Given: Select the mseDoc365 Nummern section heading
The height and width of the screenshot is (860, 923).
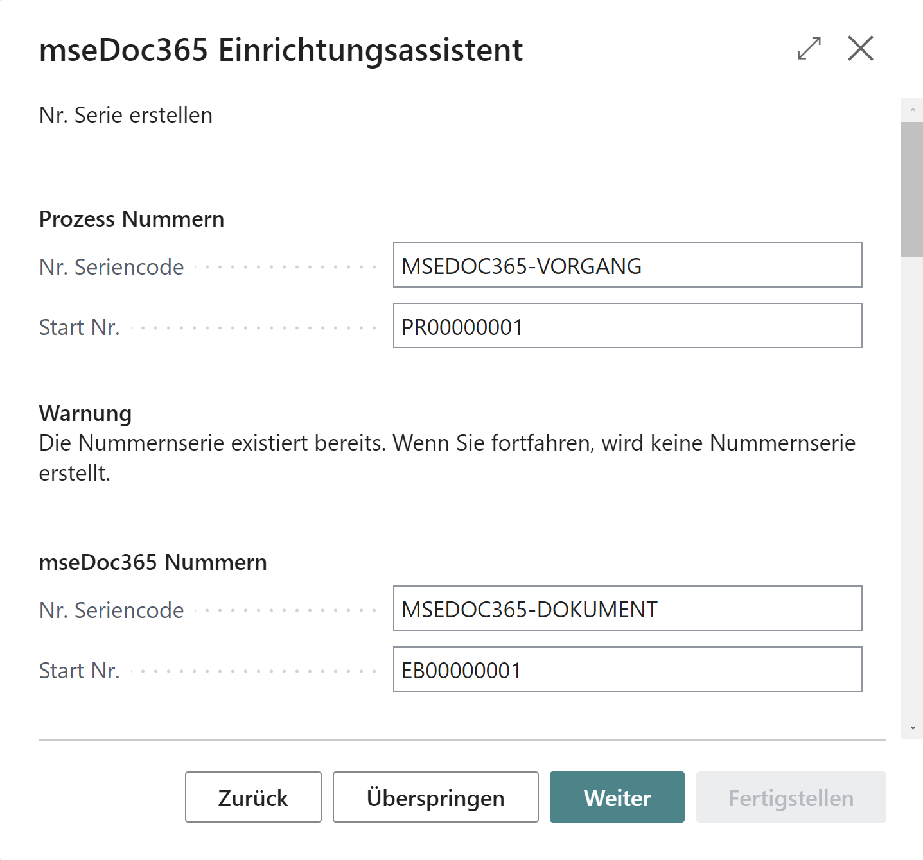Looking at the screenshot, I should [x=154, y=562].
